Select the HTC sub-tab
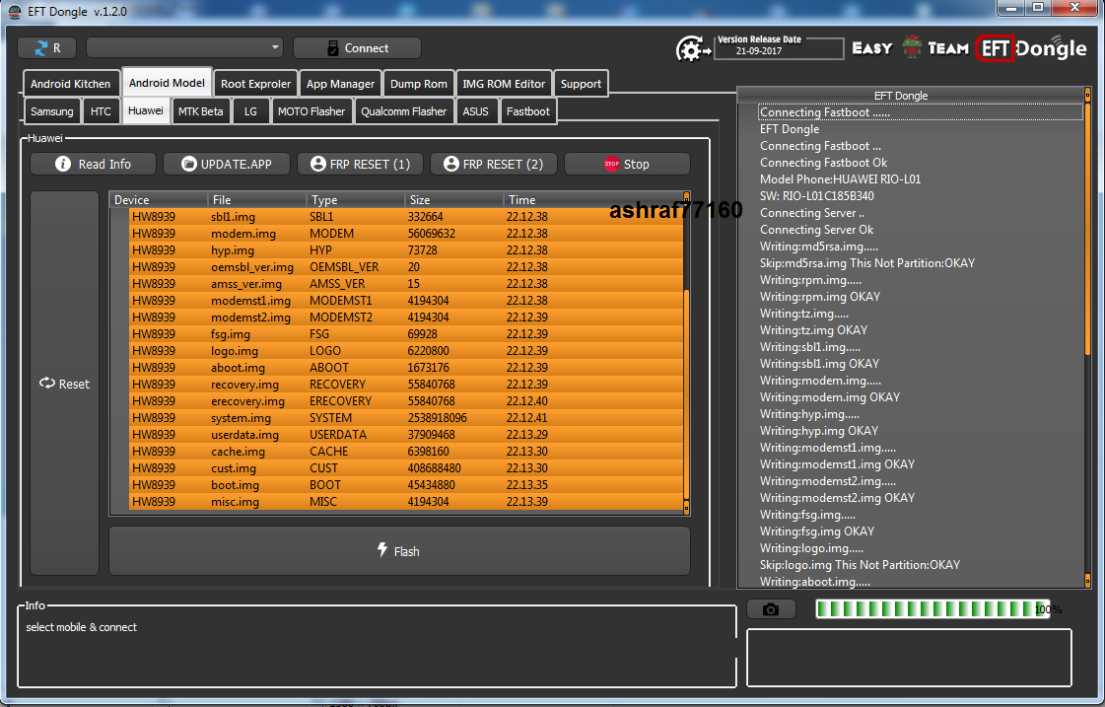The width and height of the screenshot is (1105, 707). pyautogui.click(x=101, y=111)
